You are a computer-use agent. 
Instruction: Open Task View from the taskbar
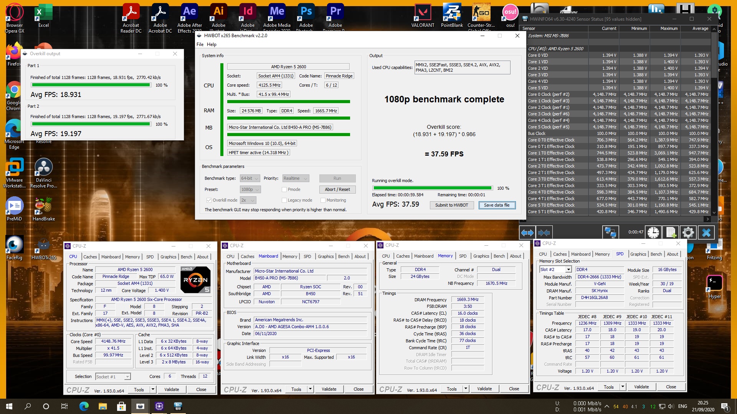64,406
